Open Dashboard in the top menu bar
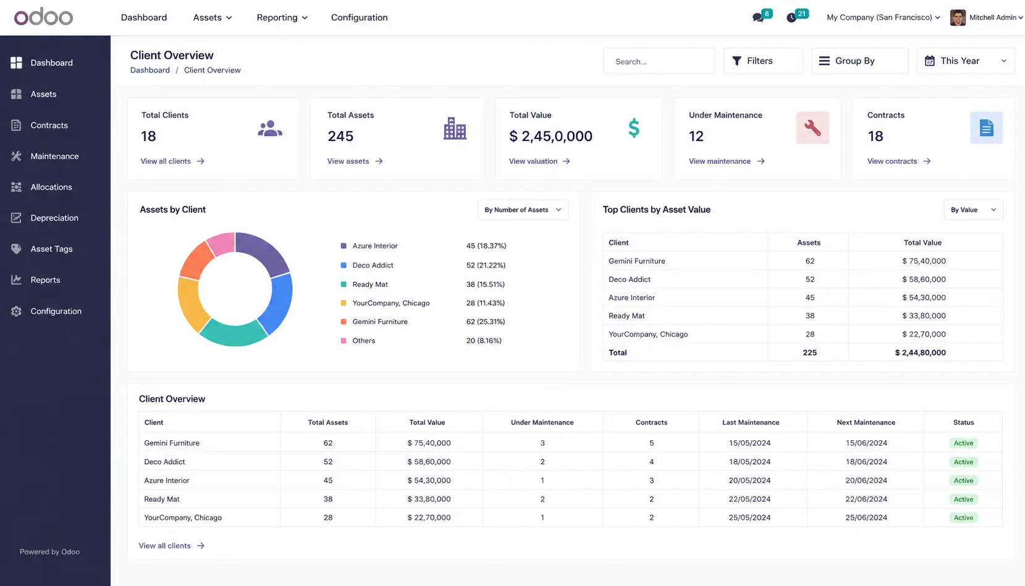 pos(144,17)
